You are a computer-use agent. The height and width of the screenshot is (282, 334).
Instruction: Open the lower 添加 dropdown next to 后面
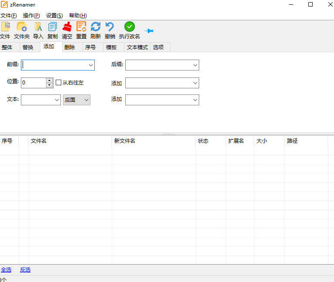195,100
